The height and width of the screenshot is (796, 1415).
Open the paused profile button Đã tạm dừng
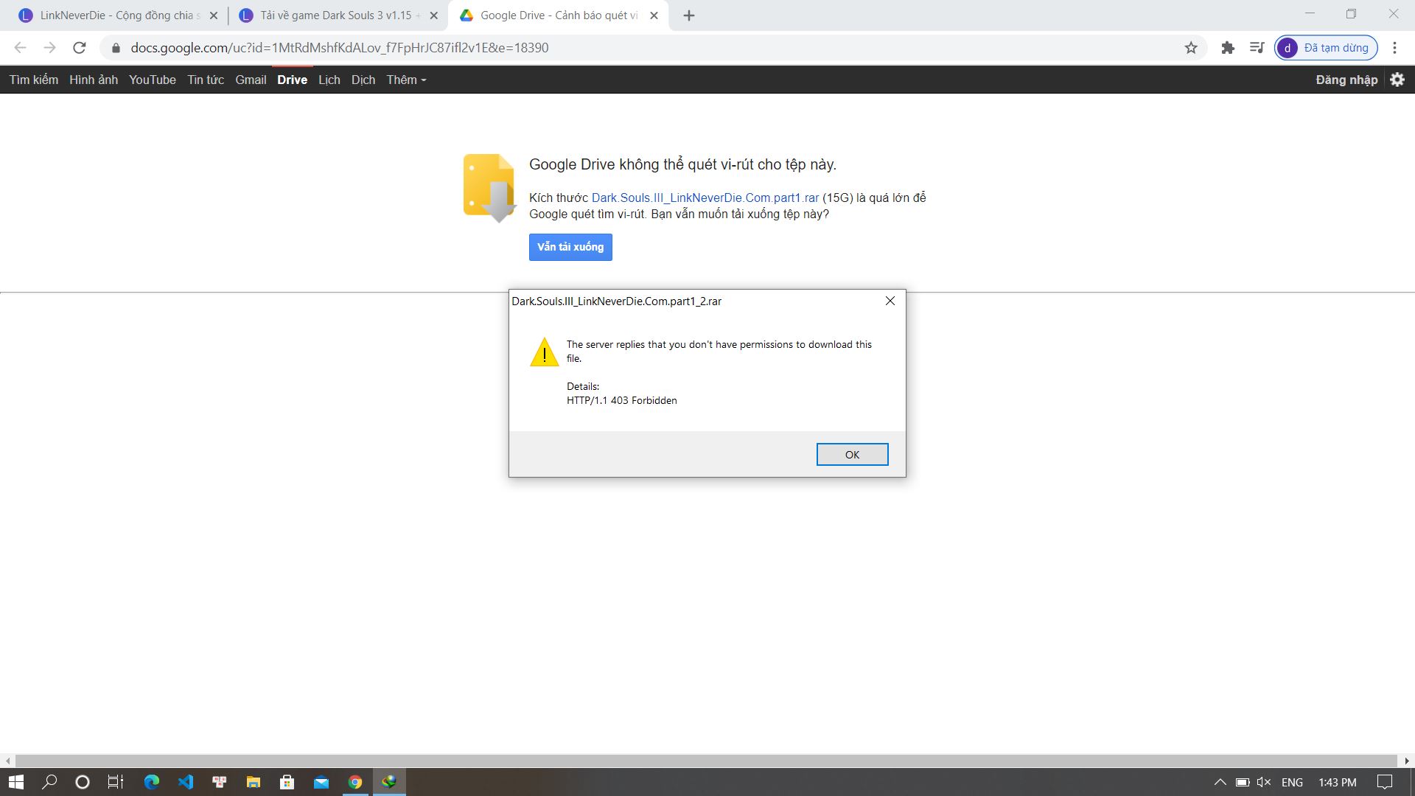pos(1326,48)
